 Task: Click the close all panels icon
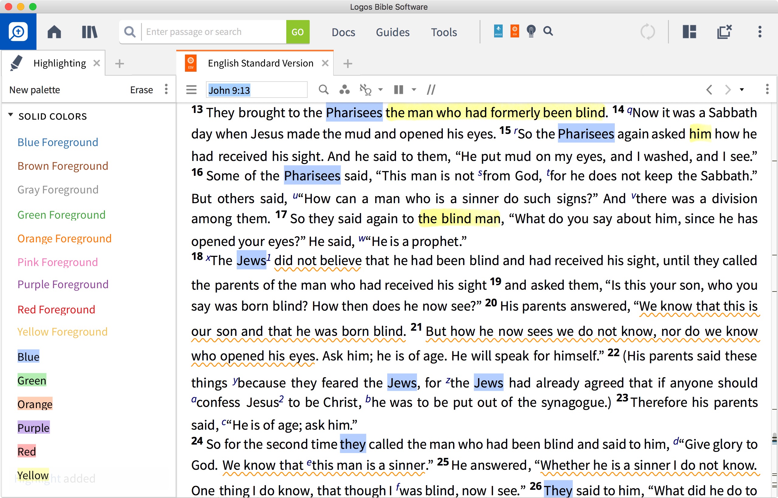[724, 31]
